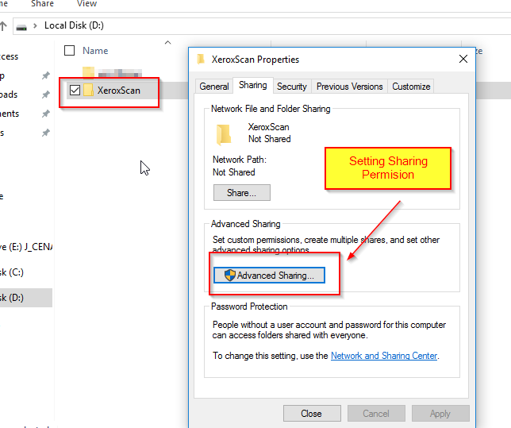
Task: Uncheck the XeroxScan folder checkbox
Action: coord(75,90)
